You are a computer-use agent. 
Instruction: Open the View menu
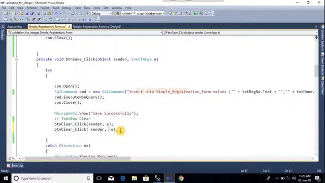click(x=20, y=8)
